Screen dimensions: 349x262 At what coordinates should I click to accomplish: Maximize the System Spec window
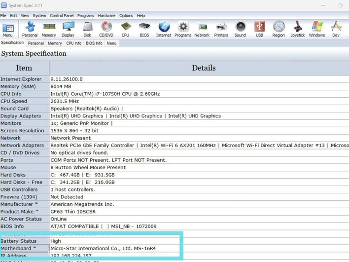click(x=340, y=5)
